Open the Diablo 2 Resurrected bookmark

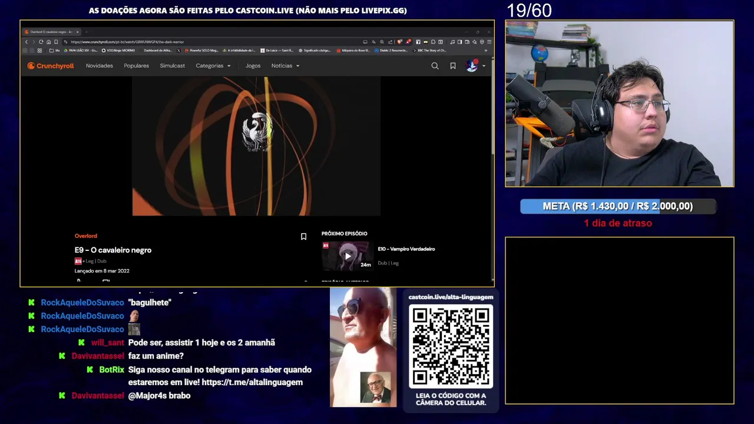point(390,51)
